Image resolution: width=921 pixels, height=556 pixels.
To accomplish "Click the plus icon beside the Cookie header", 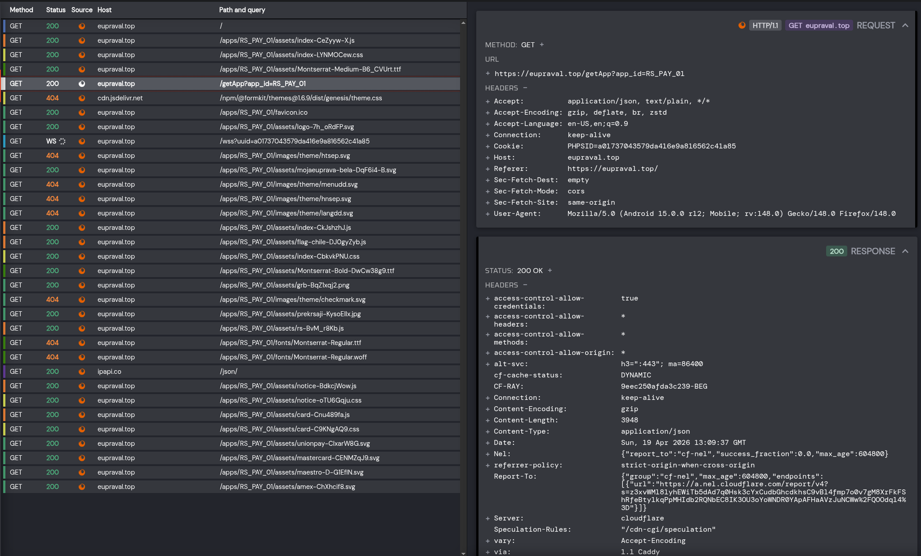I will coord(488,146).
